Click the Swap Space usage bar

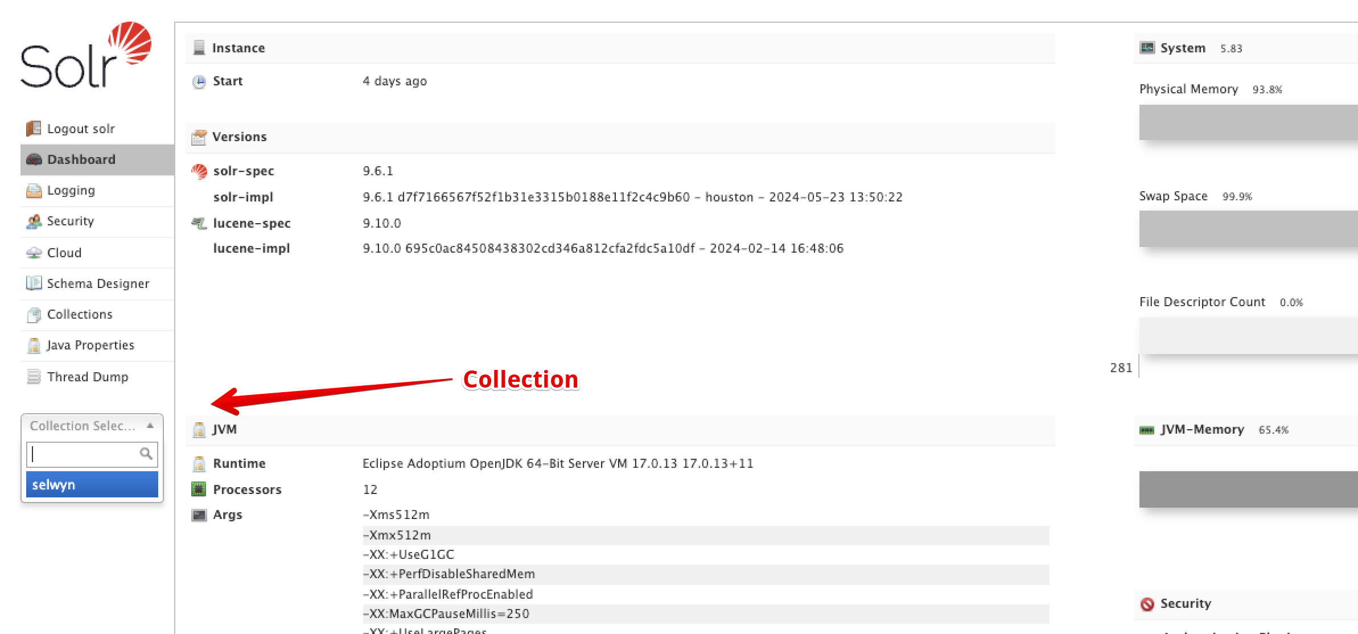point(1248,228)
